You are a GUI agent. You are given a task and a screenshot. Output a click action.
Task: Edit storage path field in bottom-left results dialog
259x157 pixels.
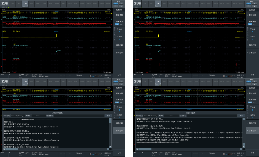tap(18, 116)
